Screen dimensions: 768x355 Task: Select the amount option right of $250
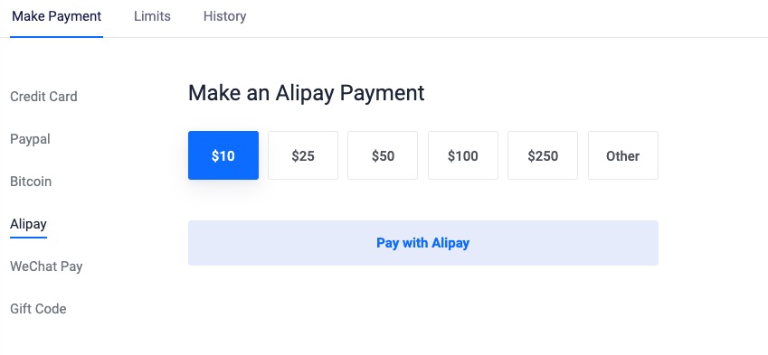click(623, 155)
